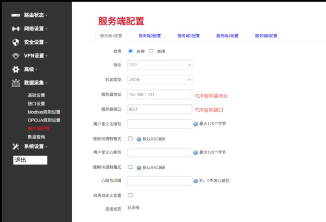Click the 服务器端口 input field
Image resolution: width=326 pixels, height=222 pixels.
(160, 109)
